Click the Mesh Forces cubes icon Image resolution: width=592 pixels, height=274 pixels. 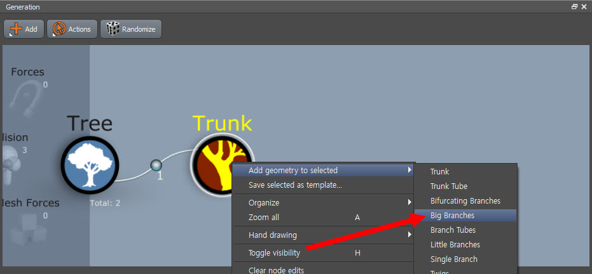(x=29, y=229)
